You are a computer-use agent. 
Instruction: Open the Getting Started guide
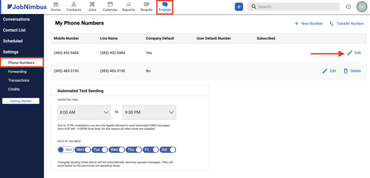tap(21, 101)
